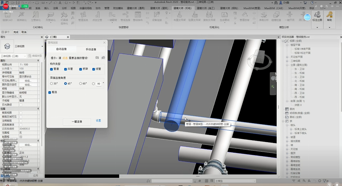This screenshot has width=342, height=186.
Task: Expand the 楼层平面 tree node
Action: (287, 45)
